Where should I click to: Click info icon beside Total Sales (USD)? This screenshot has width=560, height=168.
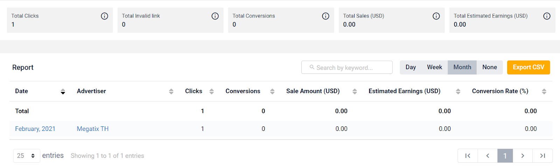436,16
